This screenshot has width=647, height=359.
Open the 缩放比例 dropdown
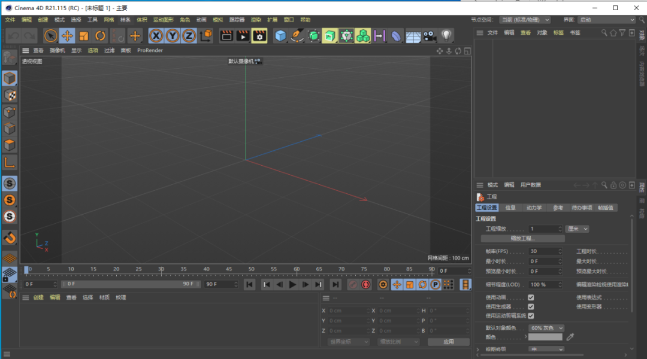[398, 342]
